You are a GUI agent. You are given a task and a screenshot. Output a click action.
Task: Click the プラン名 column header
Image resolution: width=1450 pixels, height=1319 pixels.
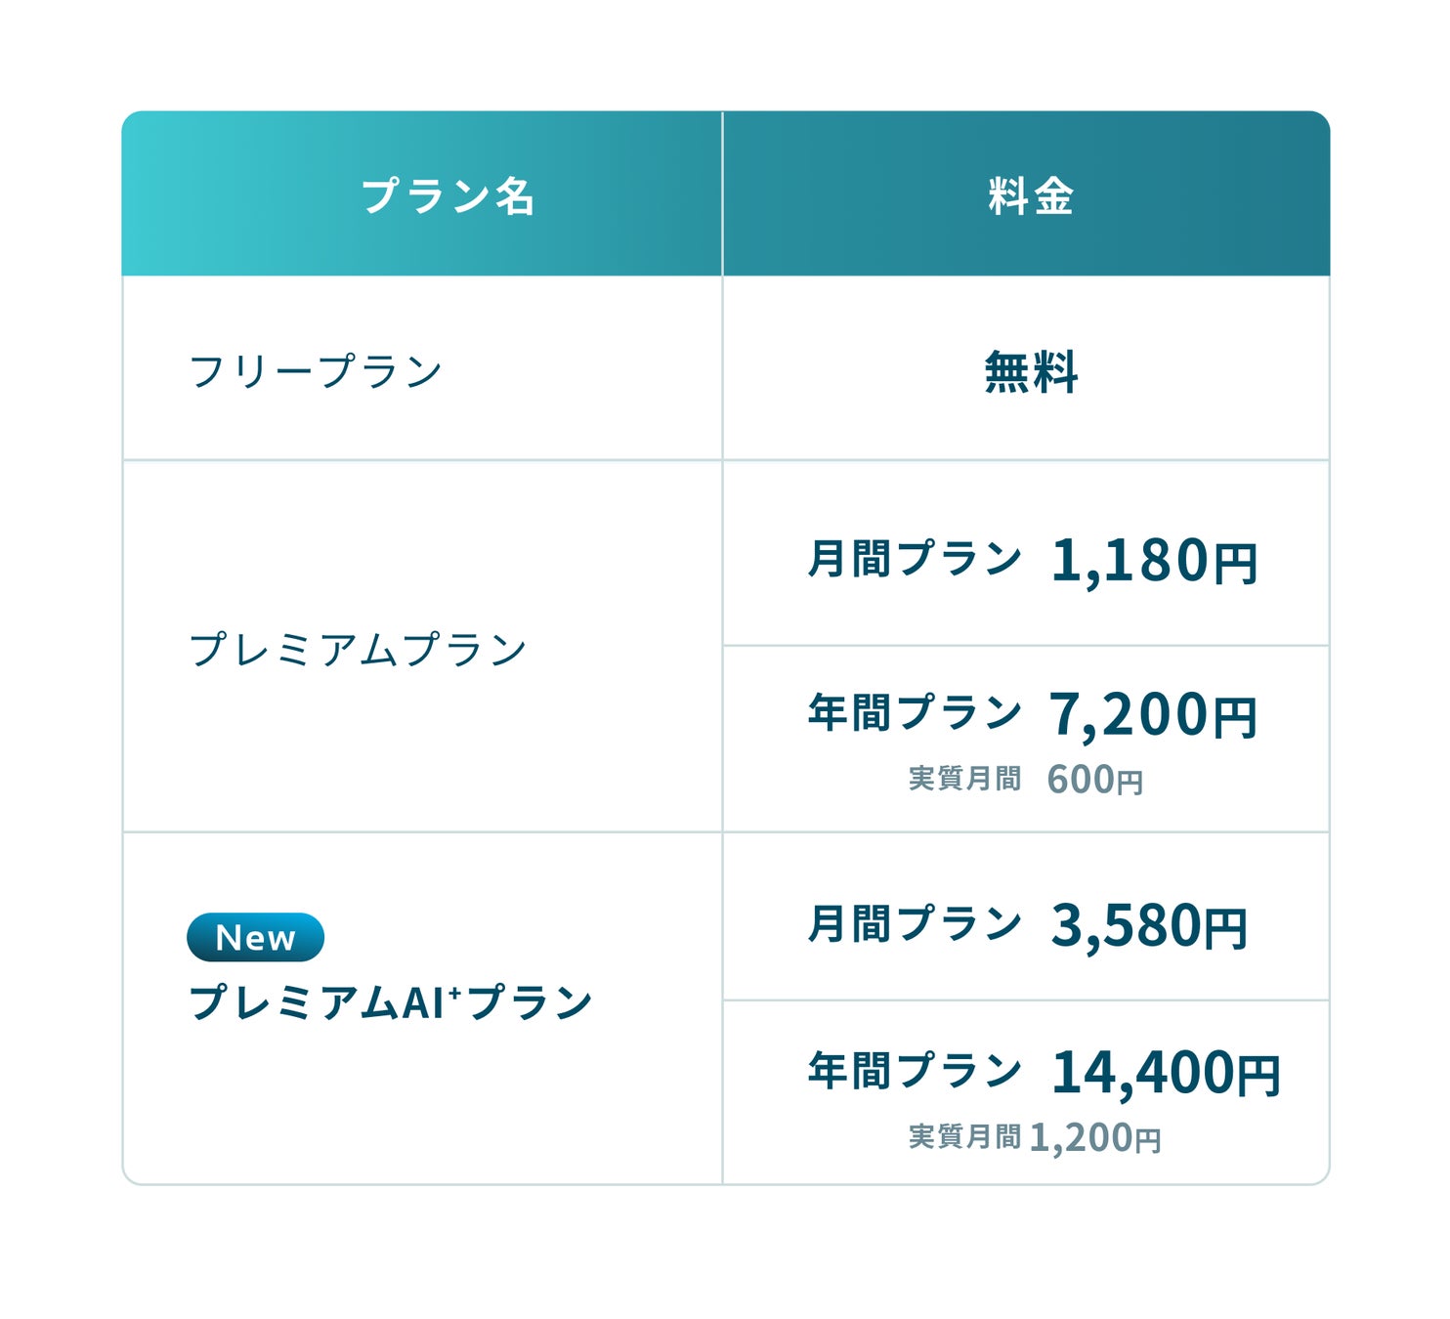[x=448, y=196]
